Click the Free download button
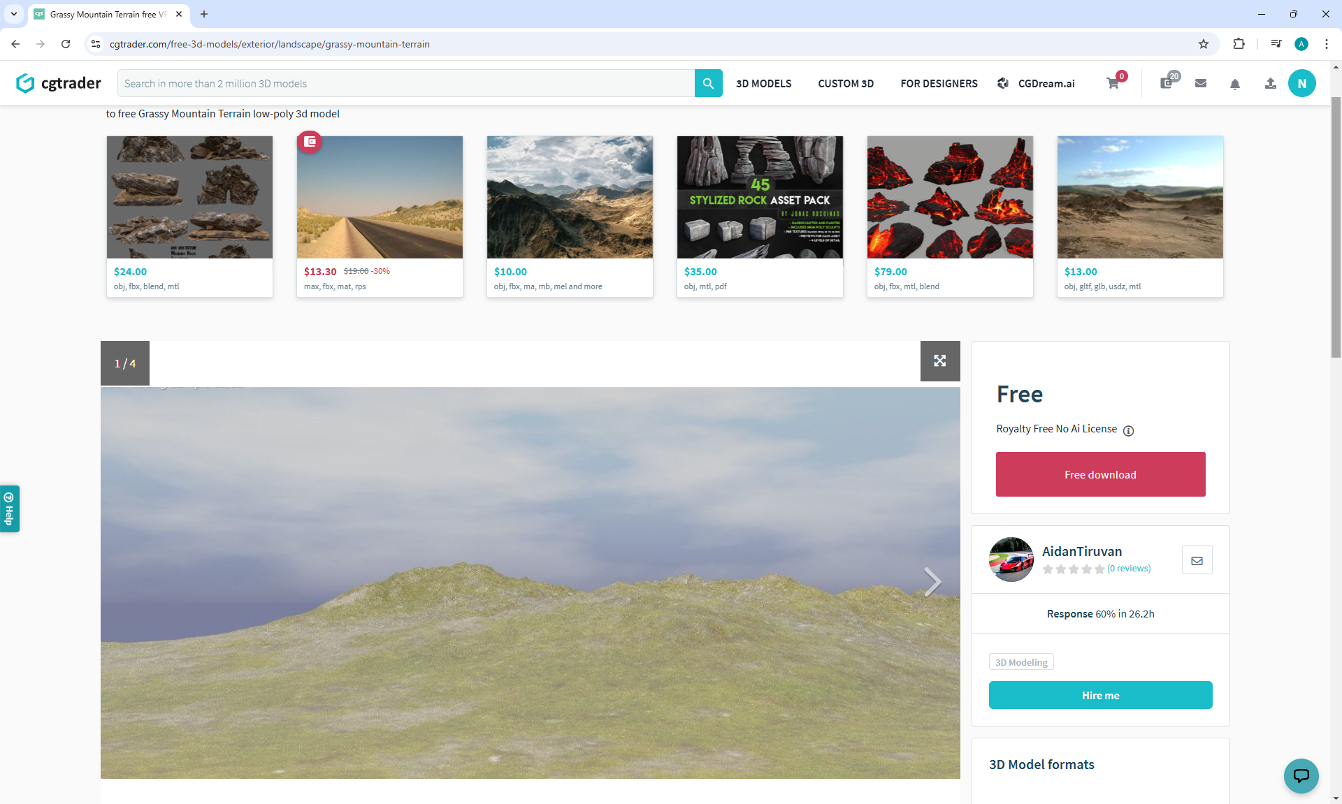Screen dimensions: 1342x804 1100,474
